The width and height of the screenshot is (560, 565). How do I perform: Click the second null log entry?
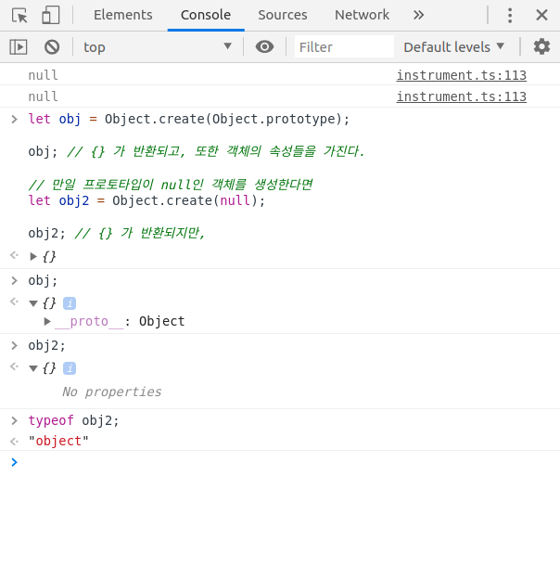pos(43,96)
